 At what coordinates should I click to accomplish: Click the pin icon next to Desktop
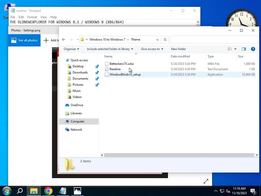pyautogui.click(x=97, y=66)
